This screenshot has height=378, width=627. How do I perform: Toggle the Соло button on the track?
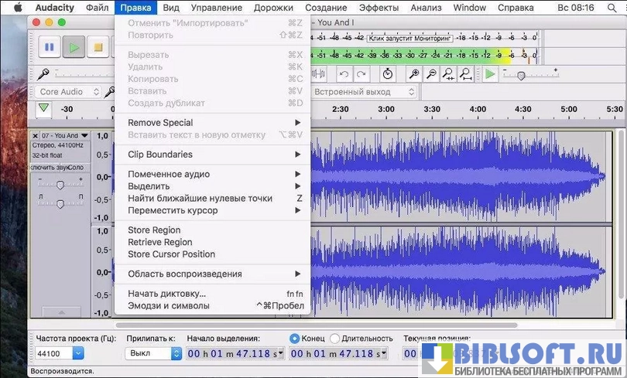point(77,168)
